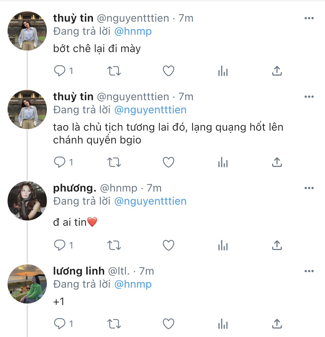Share the "bớt chê lại đi mày" tweet
The height and width of the screenshot is (337, 325).
[x=277, y=71]
